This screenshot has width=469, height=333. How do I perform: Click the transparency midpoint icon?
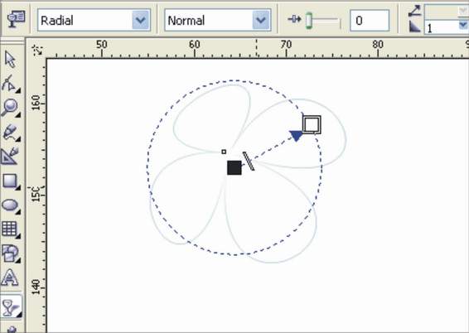pyautogui.click(x=295, y=19)
